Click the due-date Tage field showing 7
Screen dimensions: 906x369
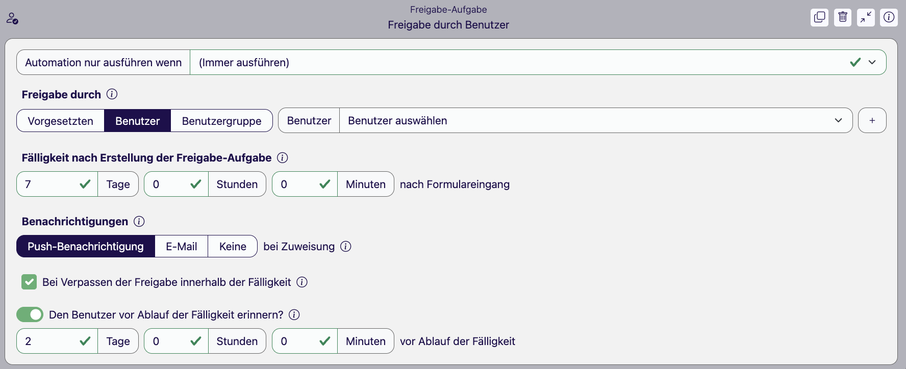click(57, 184)
